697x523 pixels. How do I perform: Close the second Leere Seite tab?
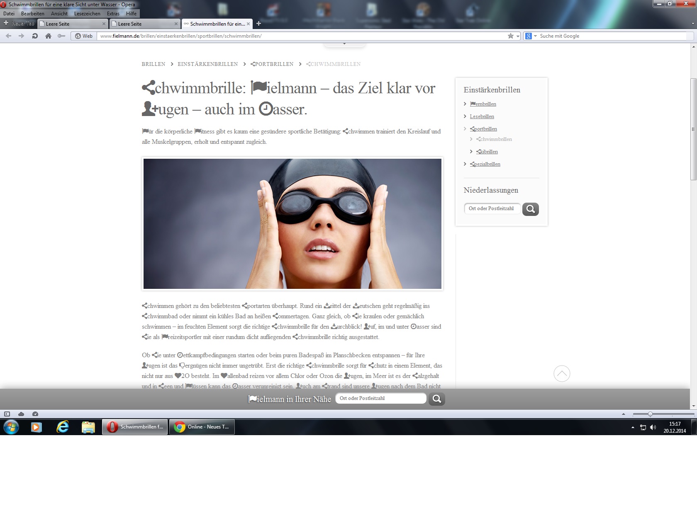[176, 24]
